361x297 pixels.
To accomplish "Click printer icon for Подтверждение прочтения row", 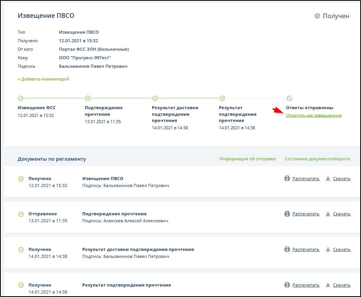I will coord(287,214).
